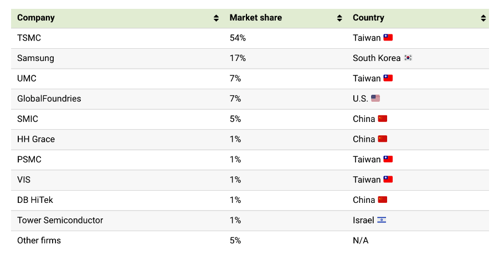Click the China flag in SMIC row
The image size is (499, 255).
[x=383, y=119]
